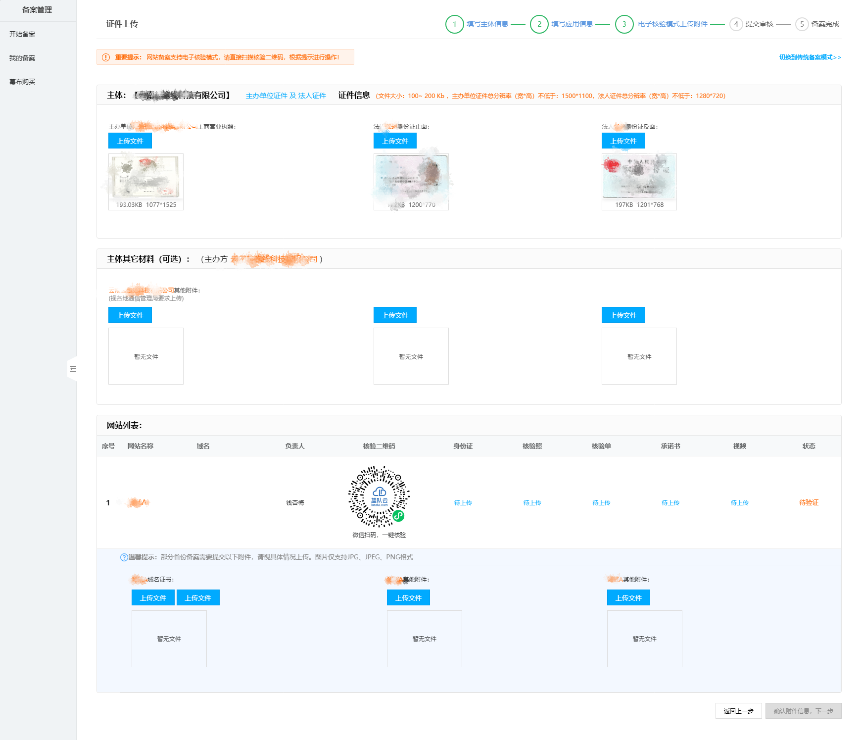Open 幕布购买 in the sidebar
Viewport: 861px width, 740px height.
[22, 82]
